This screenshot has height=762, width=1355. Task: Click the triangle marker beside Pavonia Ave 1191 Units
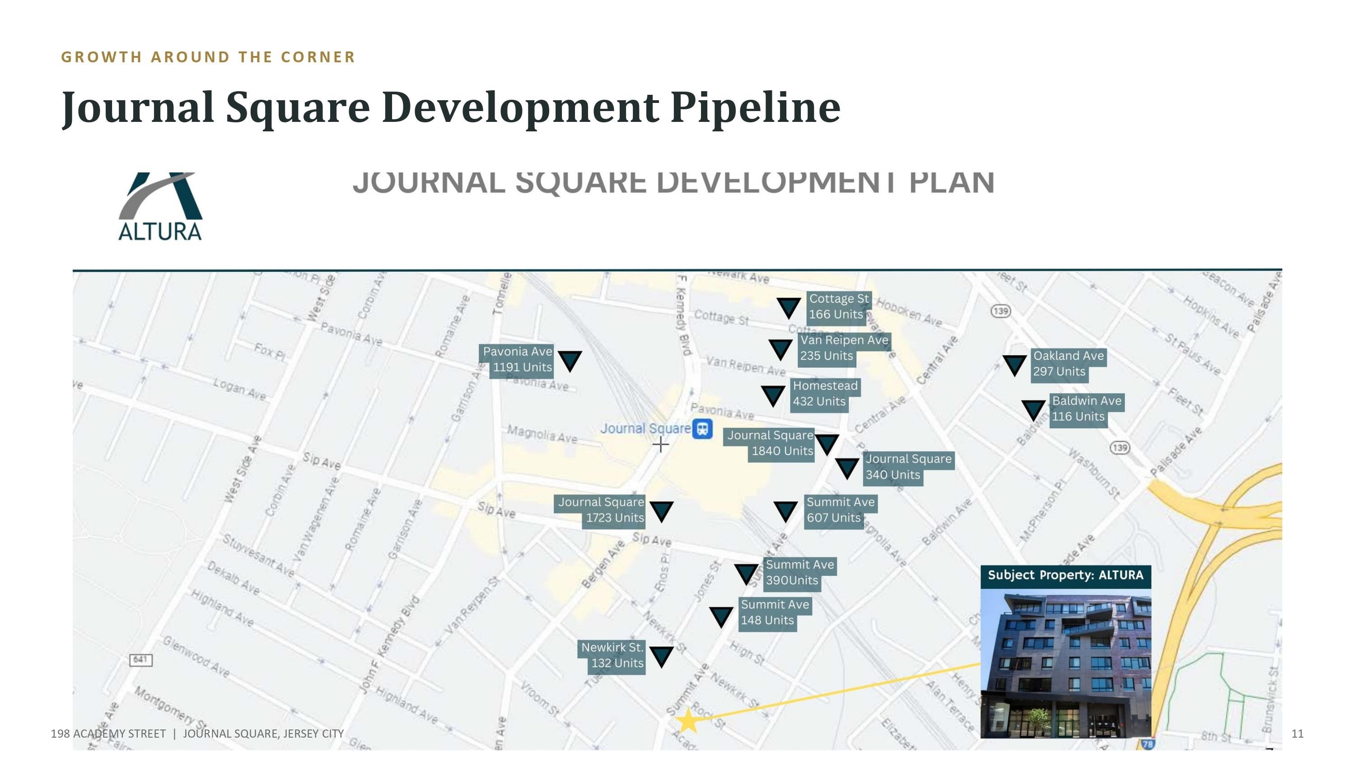click(570, 361)
